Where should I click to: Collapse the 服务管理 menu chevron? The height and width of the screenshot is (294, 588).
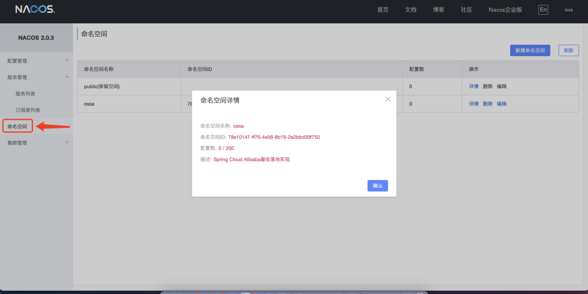67,77
